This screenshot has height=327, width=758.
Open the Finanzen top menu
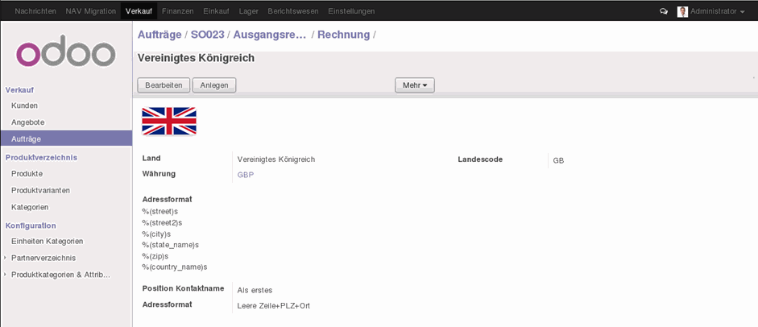(177, 11)
